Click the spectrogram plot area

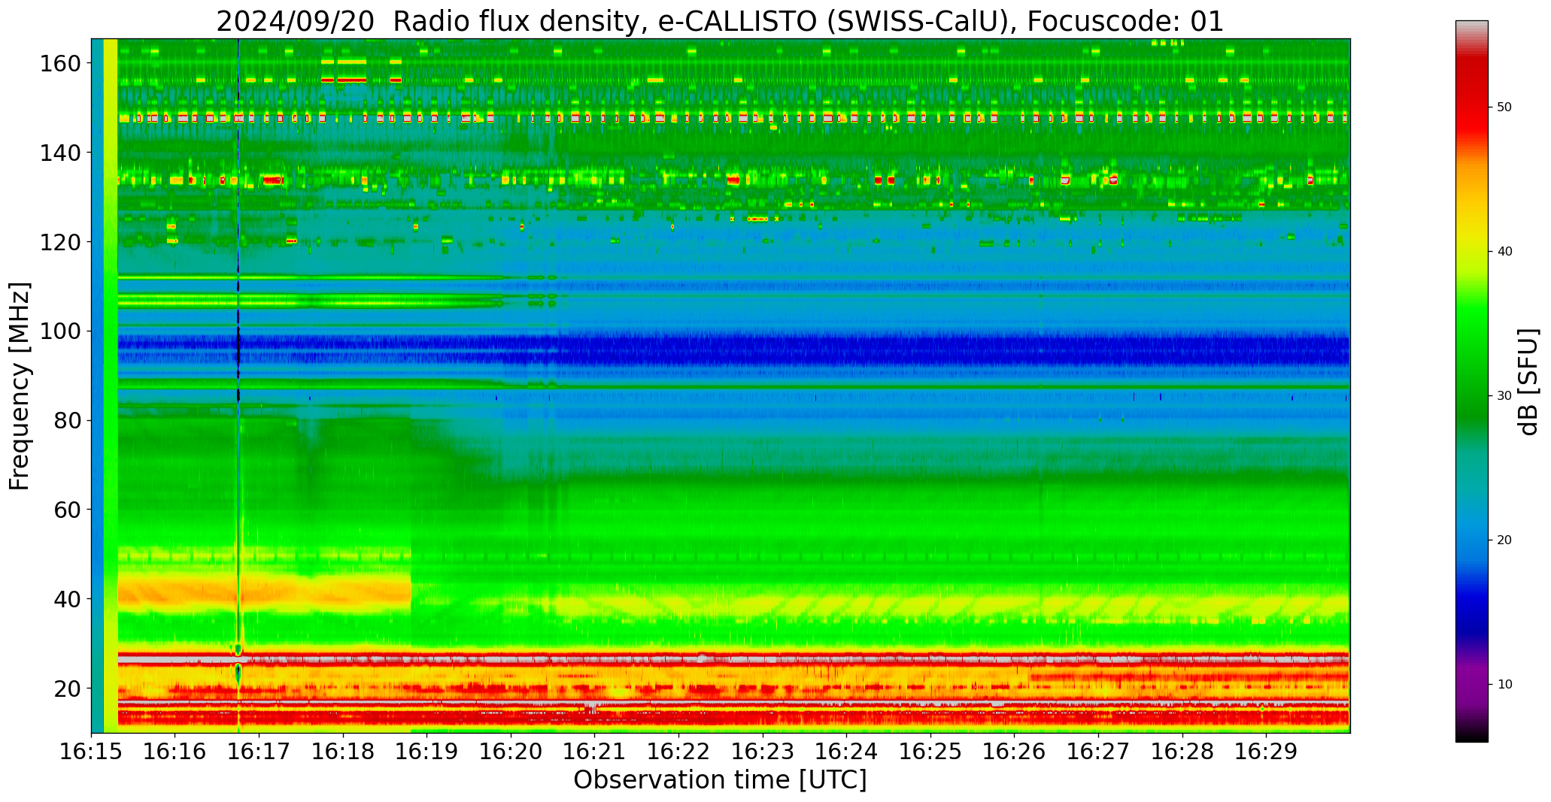click(721, 386)
